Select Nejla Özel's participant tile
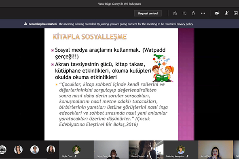The width and height of the screenshot is (239, 159). [x=76, y=150]
